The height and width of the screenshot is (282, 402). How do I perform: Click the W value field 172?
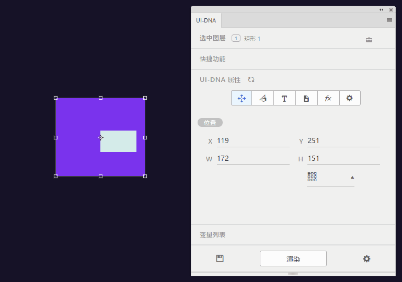point(253,159)
